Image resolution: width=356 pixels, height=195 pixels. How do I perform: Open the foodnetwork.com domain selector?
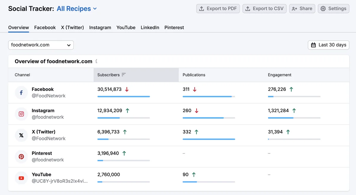coord(41,45)
